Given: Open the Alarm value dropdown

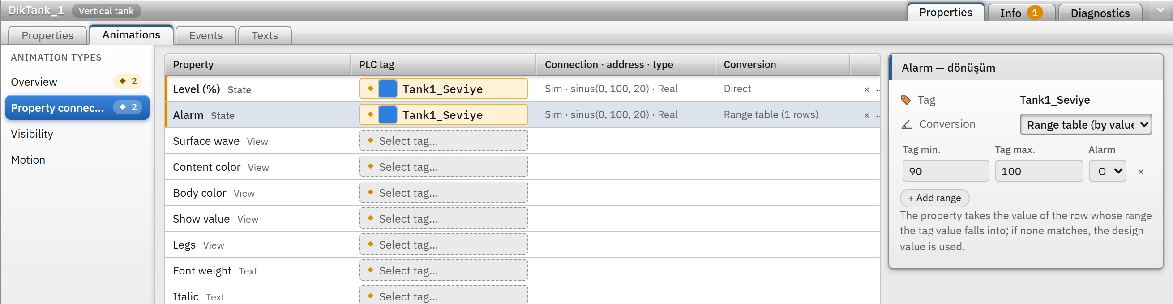Looking at the screenshot, I should (x=1108, y=171).
